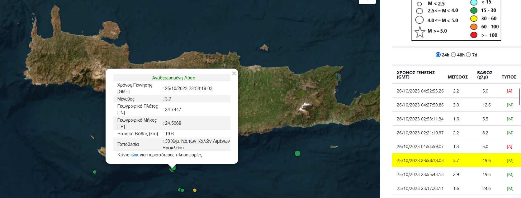Select the 7d time range radio button
The width and height of the screenshot is (521, 198).
tap(468, 55)
